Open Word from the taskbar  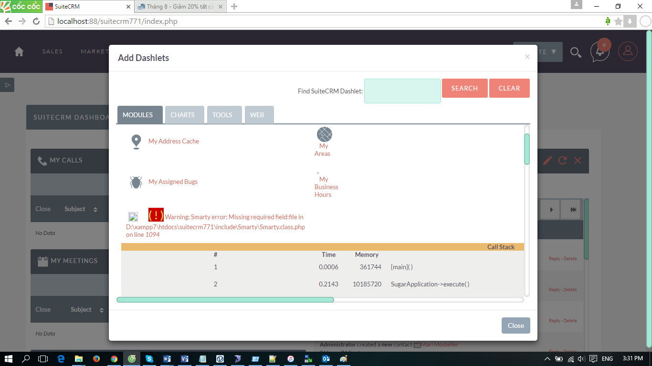(x=167, y=359)
